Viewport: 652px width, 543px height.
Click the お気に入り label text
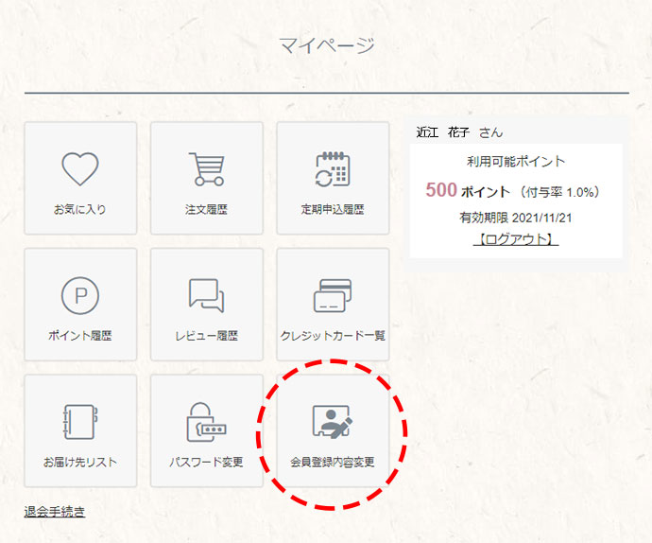[x=80, y=209]
